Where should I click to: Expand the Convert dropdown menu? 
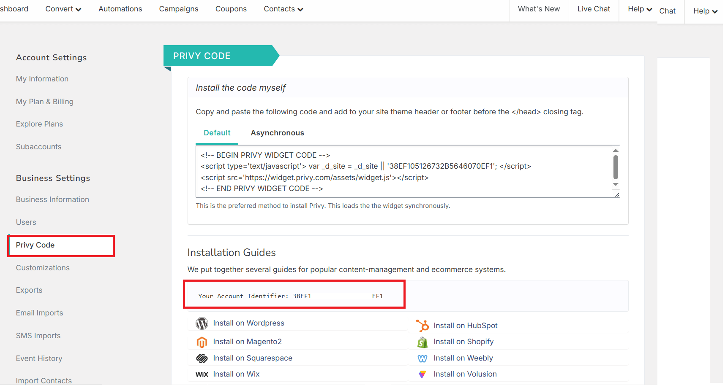point(63,9)
